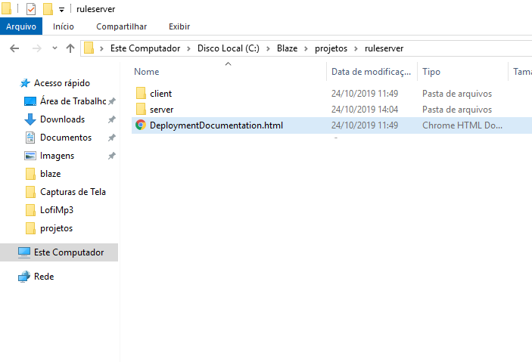Select Este Computador in navigation pane
This screenshot has width=532, height=362.
[69, 252]
